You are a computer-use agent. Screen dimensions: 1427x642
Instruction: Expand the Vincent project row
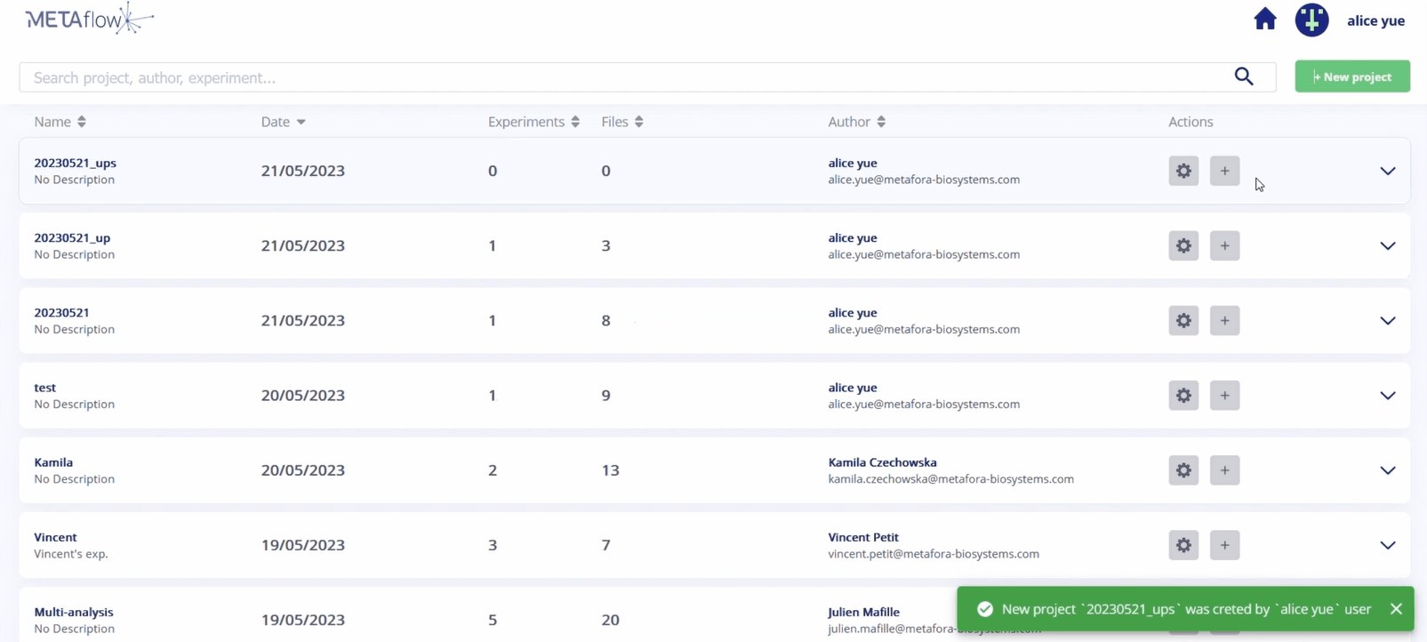(x=1387, y=545)
